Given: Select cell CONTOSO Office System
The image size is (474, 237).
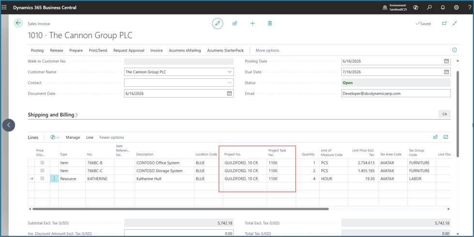Looking at the screenshot, I should coord(165,163).
